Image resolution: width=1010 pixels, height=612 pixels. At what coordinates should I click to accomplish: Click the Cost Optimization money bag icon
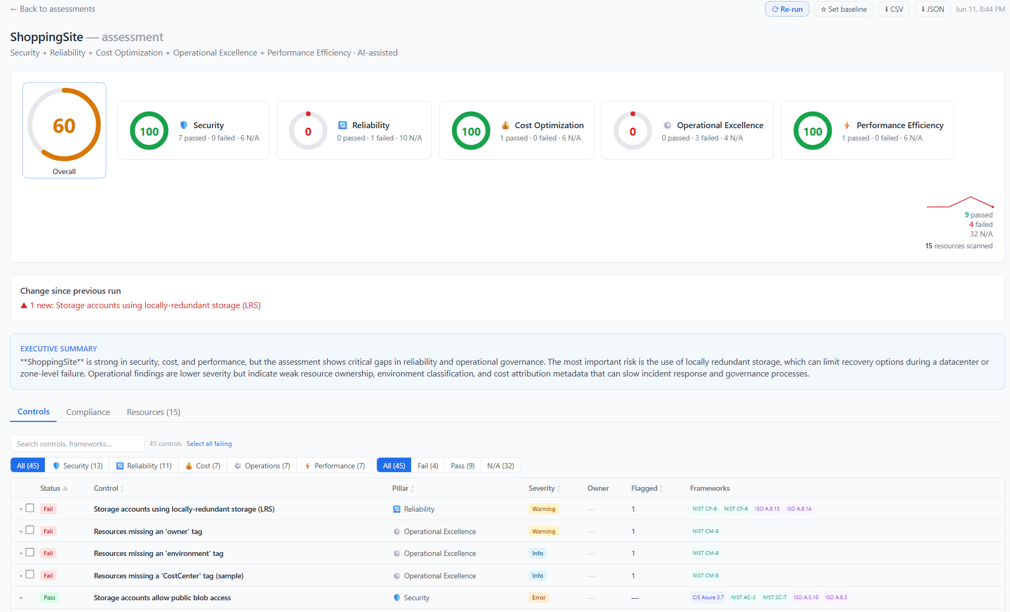(x=505, y=125)
